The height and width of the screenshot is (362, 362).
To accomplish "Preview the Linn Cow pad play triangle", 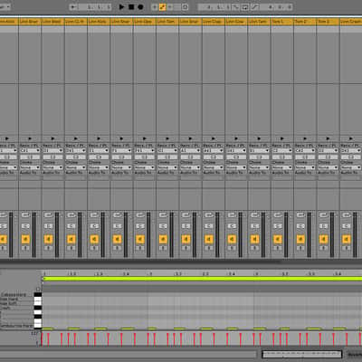I will point(236,138).
